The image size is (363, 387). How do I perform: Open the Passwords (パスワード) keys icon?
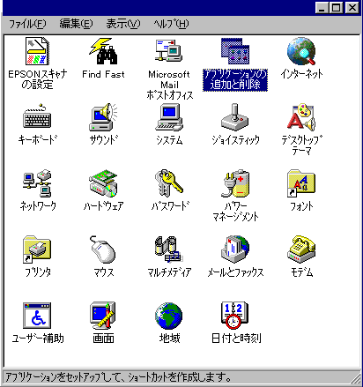tap(169, 183)
